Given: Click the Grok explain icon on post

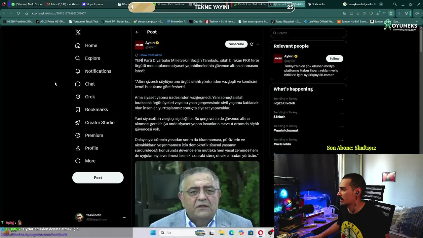Looking at the screenshot, I should [251, 44].
